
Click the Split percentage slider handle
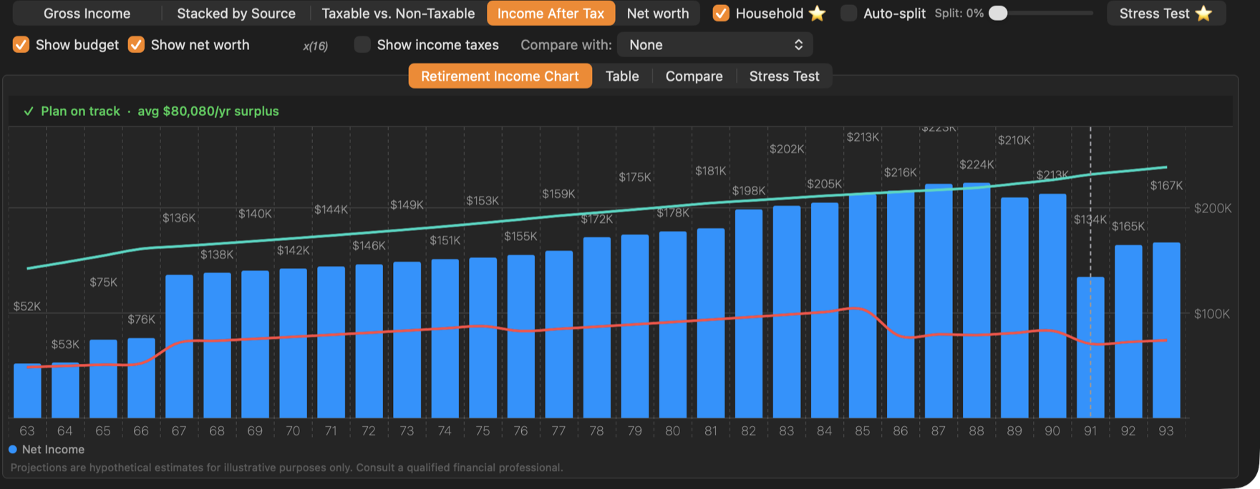coord(998,13)
